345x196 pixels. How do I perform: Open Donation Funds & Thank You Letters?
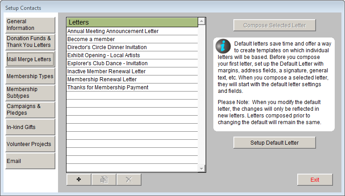[30, 42]
